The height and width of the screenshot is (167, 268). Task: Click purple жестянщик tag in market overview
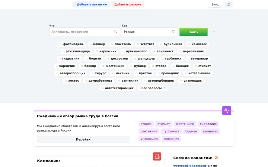[x=185, y=124]
